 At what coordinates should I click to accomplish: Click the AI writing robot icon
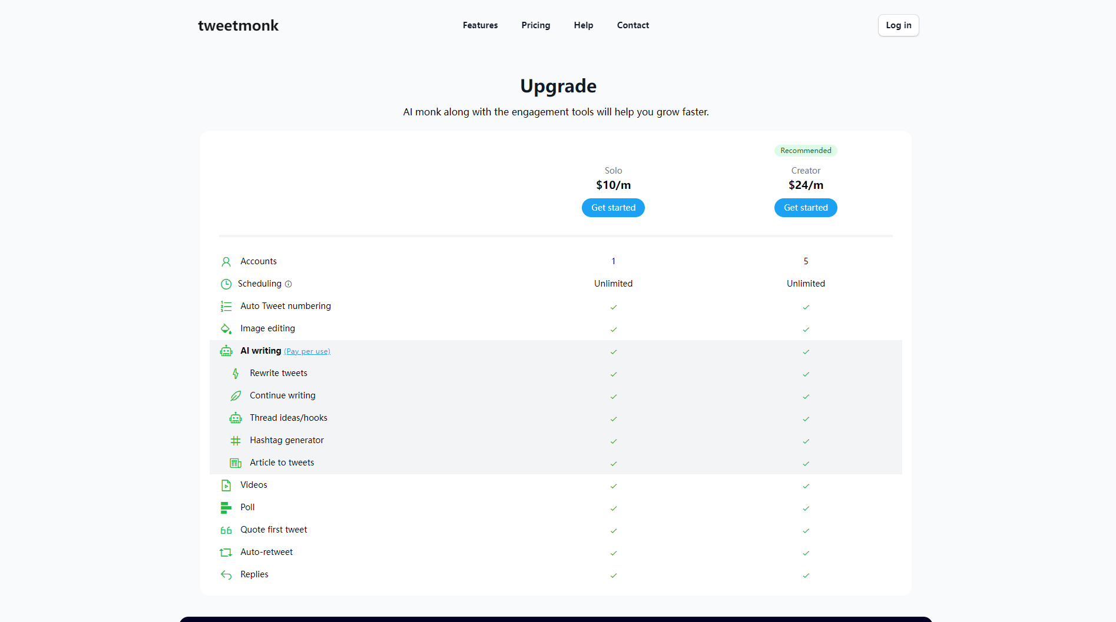click(226, 351)
